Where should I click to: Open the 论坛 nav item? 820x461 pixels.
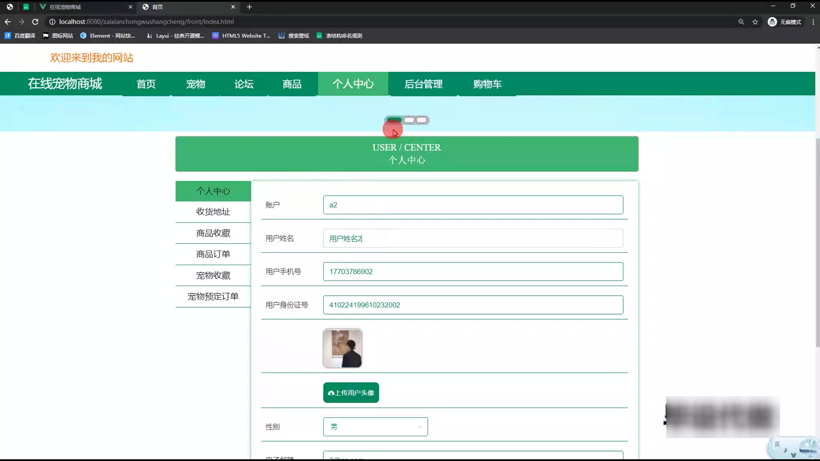[244, 84]
